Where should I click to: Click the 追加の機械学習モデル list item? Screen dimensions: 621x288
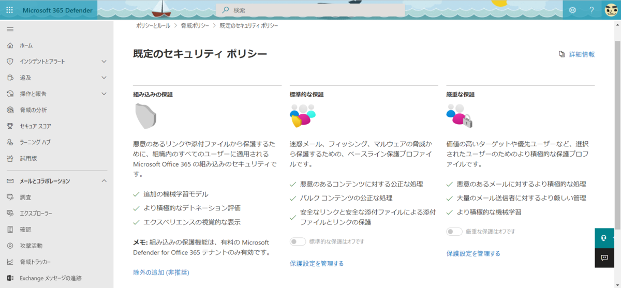176,194
